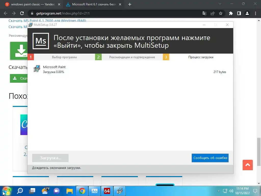Close the Yandex windows paint classic tab

59,4
